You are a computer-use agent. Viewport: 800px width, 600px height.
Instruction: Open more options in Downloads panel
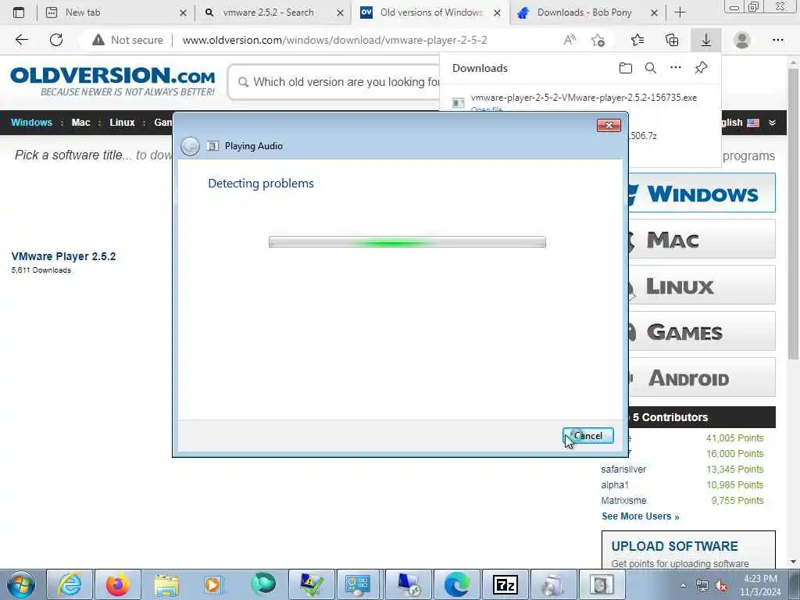pos(676,68)
